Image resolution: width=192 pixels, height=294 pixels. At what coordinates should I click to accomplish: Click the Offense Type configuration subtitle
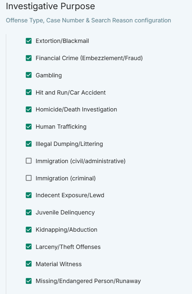pos(89,20)
